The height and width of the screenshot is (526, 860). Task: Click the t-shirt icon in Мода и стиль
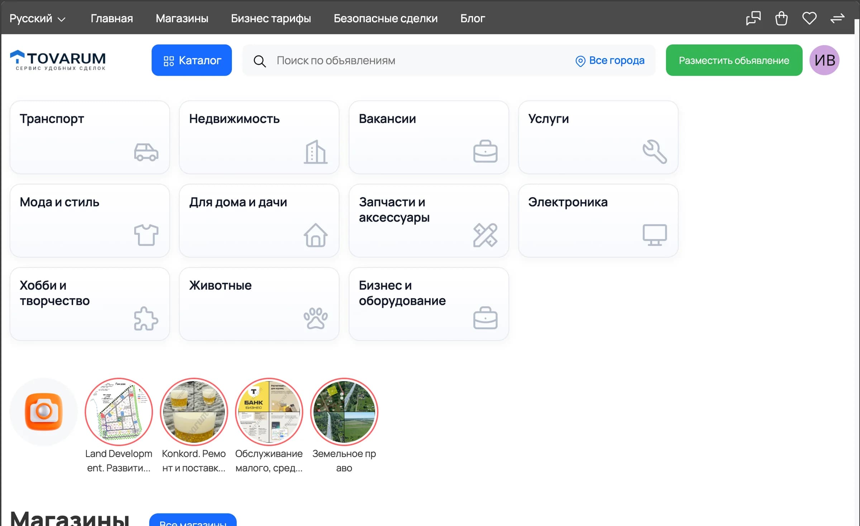click(x=146, y=235)
